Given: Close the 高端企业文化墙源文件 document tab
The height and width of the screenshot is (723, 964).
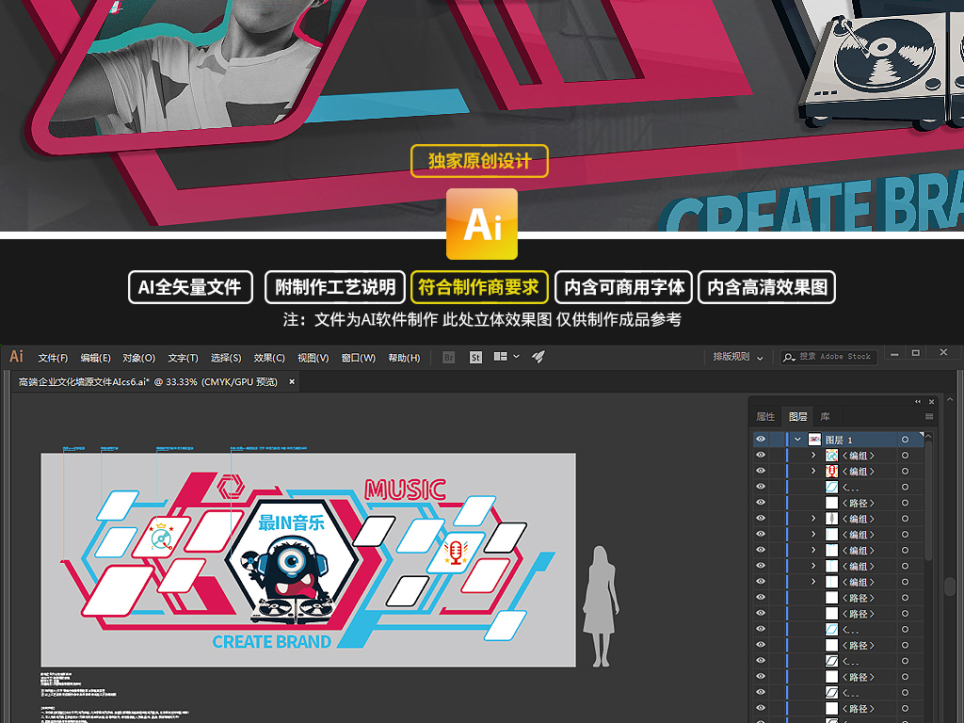Looking at the screenshot, I should coord(292,381).
